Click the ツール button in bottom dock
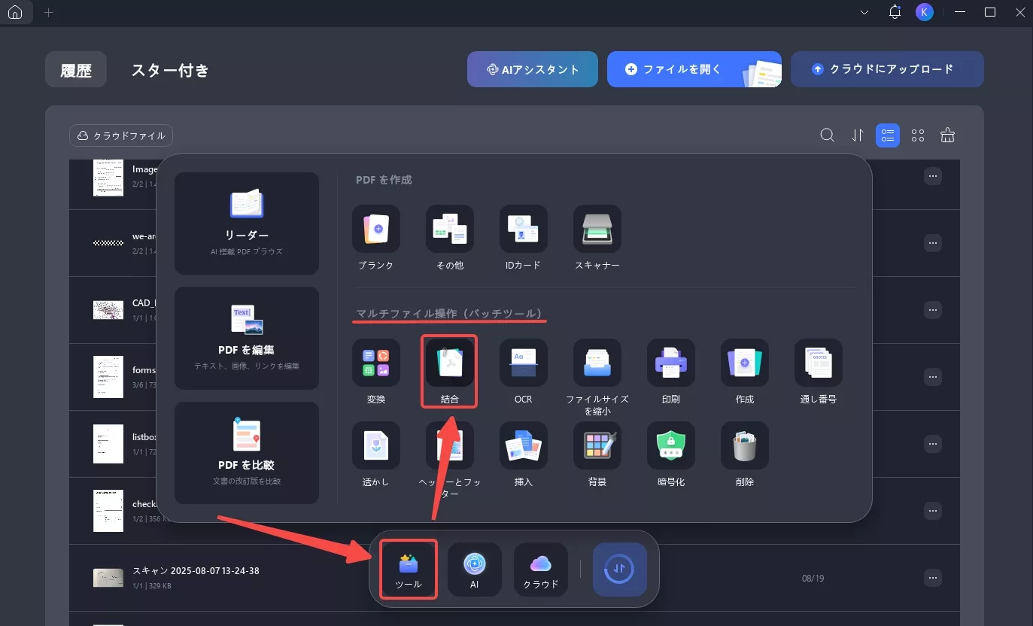The height and width of the screenshot is (626, 1033). [409, 570]
